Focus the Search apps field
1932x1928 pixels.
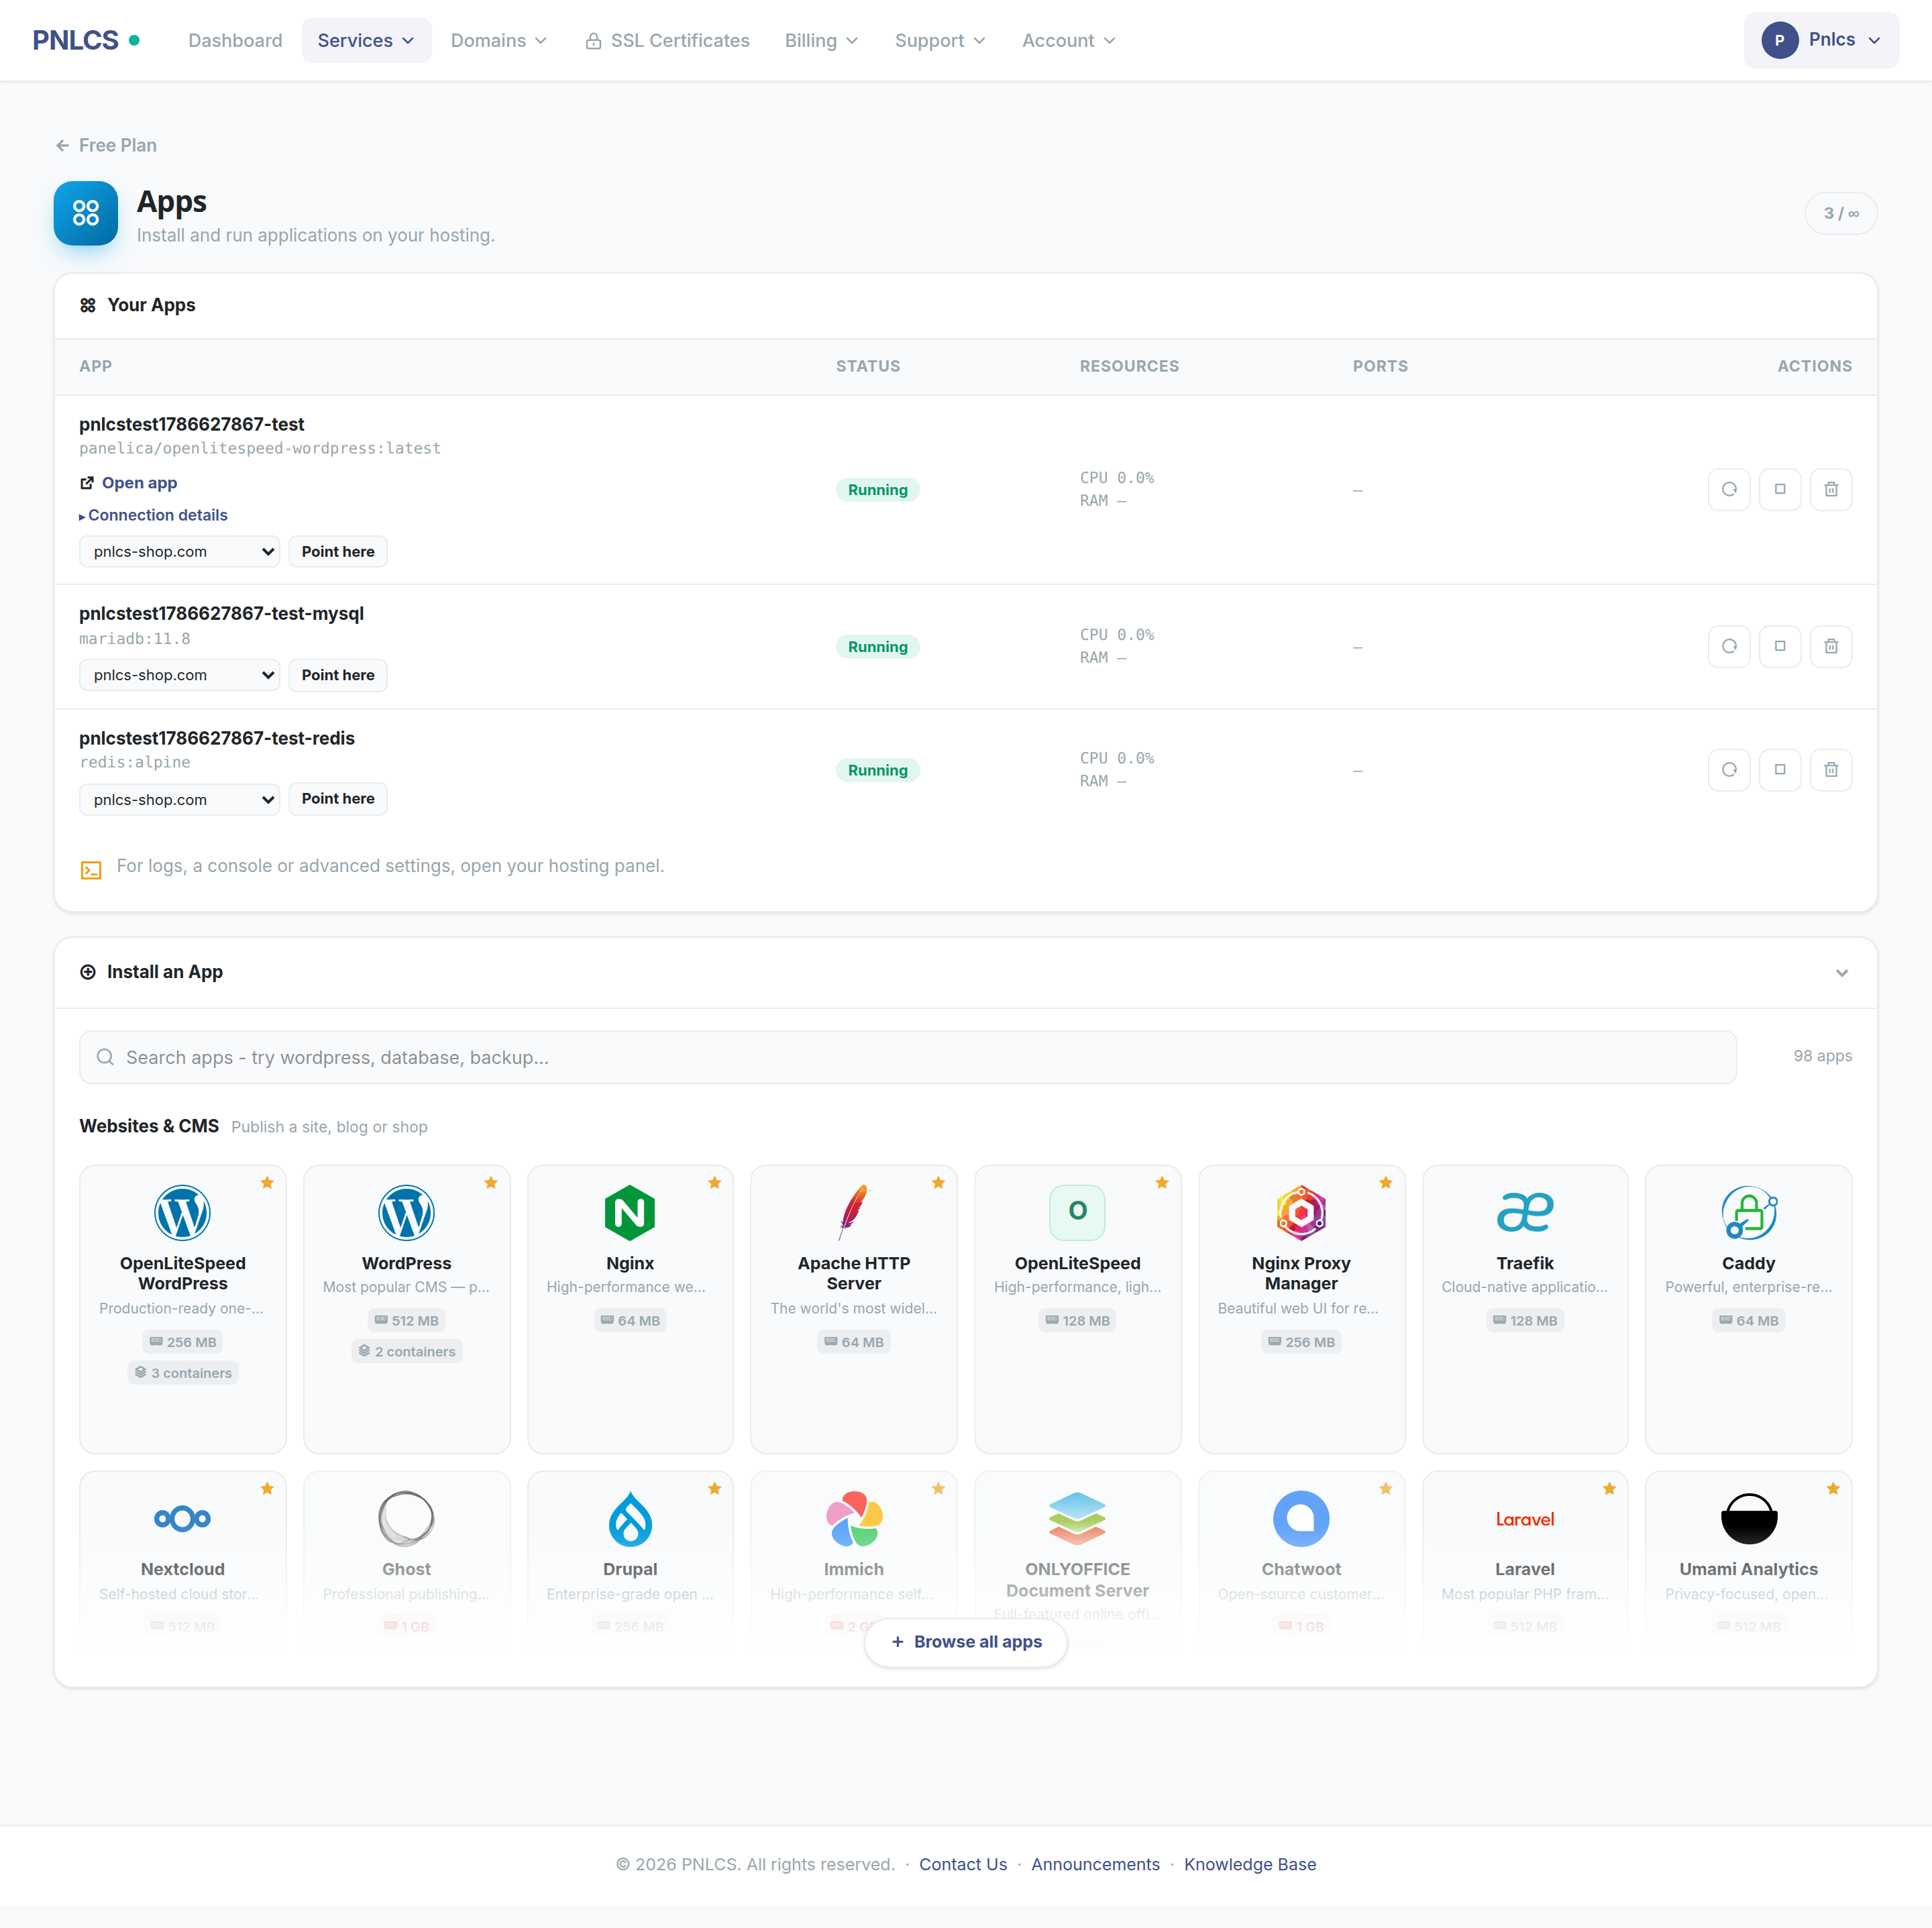pyautogui.click(x=908, y=1057)
